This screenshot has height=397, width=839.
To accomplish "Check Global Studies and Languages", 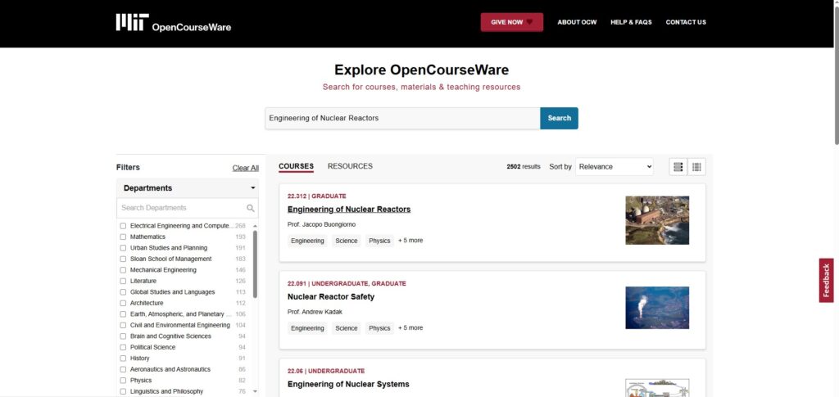I will pos(123,292).
